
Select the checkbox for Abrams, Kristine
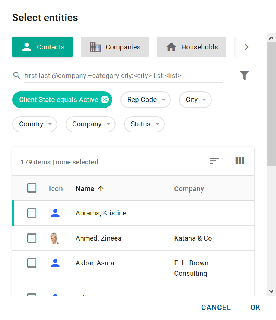point(32,213)
